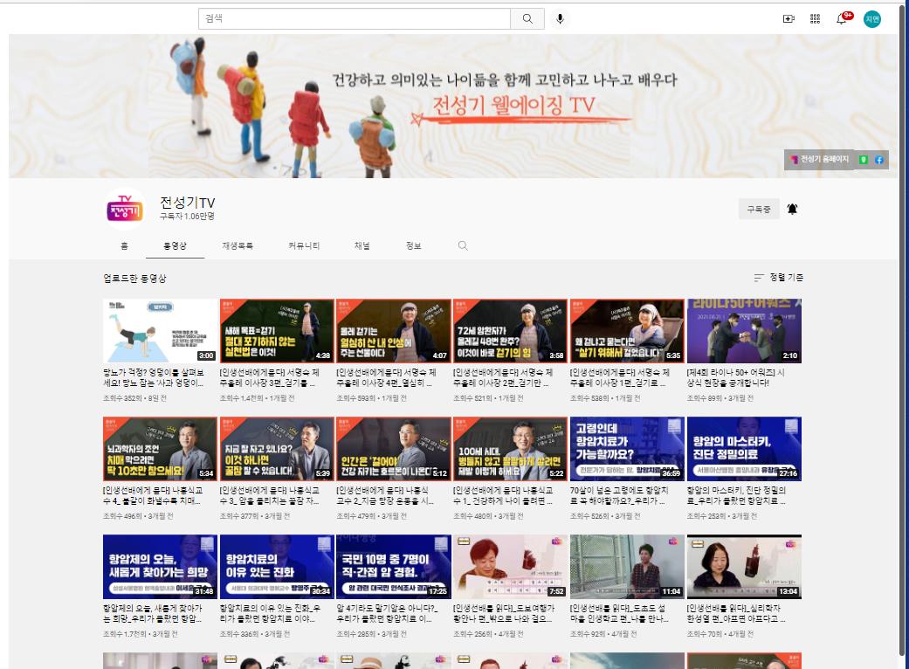Viewport: 909px width, 669px height.
Task: Play thumbnail '72세 암환자가' 3:58
Action: (x=510, y=331)
